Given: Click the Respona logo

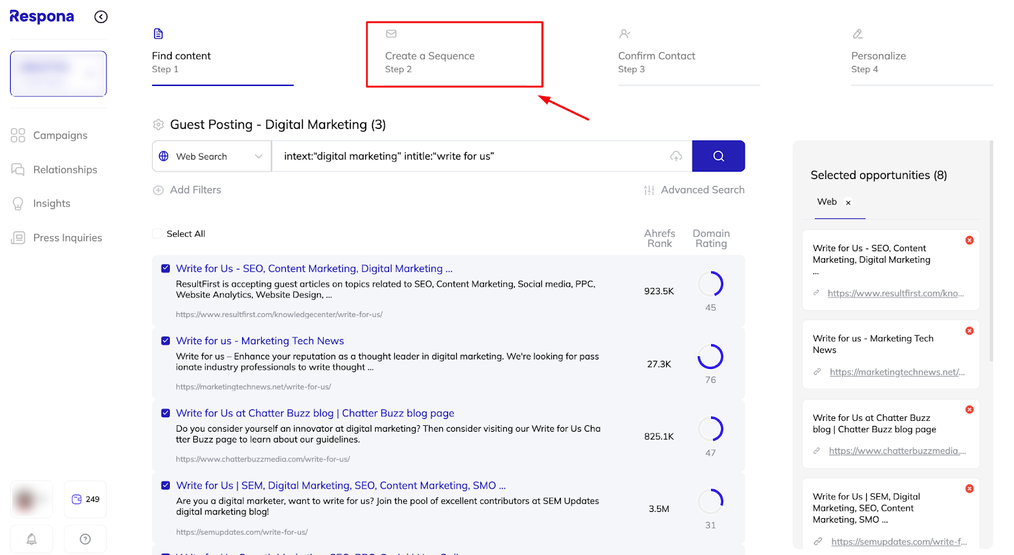Looking at the screenshot, I should (42, 16).
